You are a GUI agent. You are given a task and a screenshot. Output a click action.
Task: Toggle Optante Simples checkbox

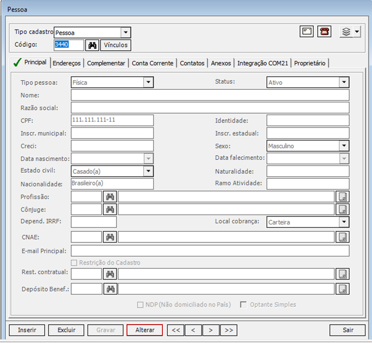243,305
